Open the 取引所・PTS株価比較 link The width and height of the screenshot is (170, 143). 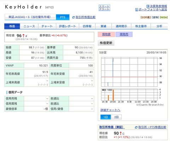(152, 127)
